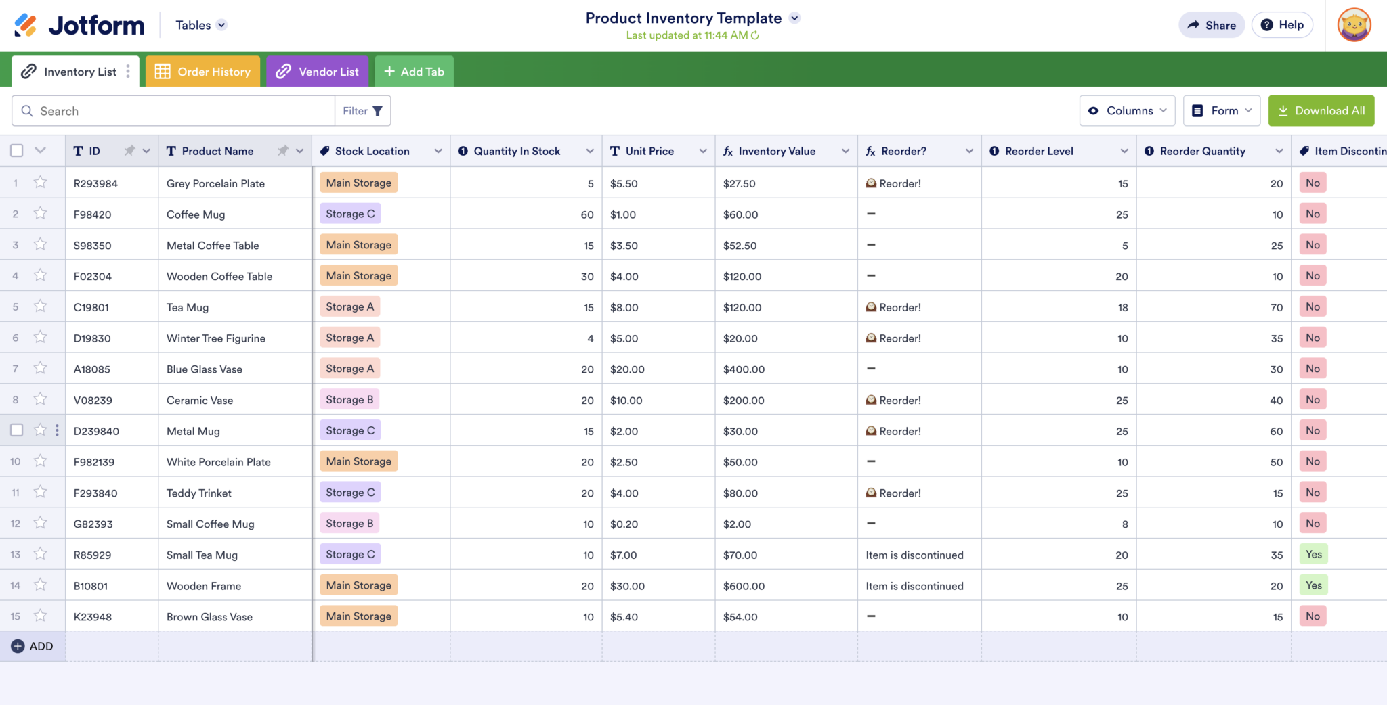Select the checkbox on the Metal Mug row

pos(16,430)
